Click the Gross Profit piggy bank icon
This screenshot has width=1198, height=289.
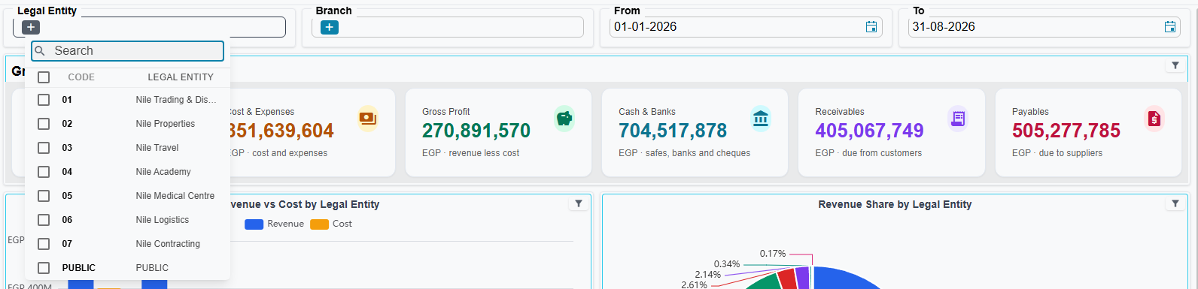564,119
